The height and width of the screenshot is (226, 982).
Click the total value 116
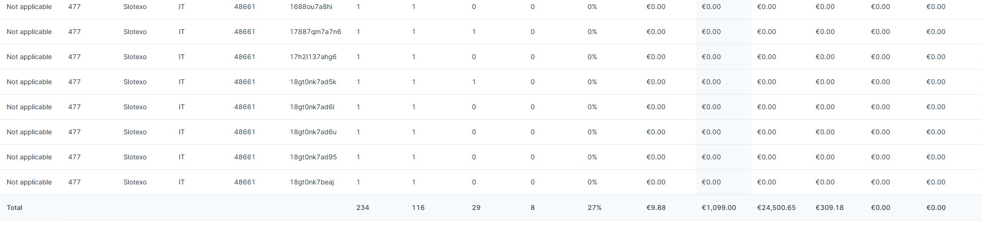[418, 208]
